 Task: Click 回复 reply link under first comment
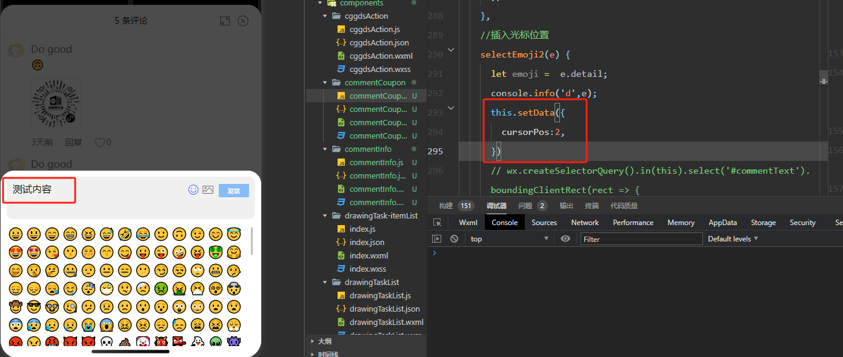[73, 143]
